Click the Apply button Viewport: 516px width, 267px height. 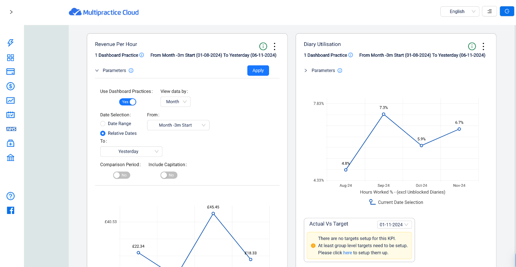(258, 71)
